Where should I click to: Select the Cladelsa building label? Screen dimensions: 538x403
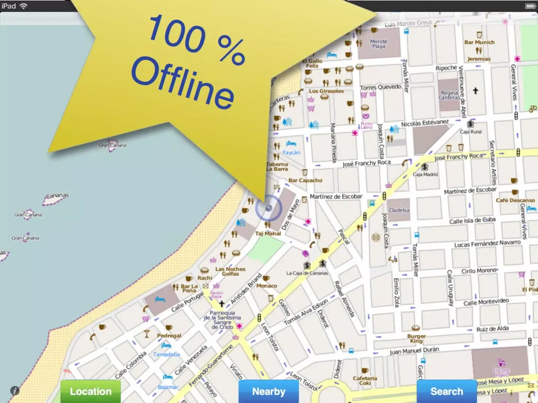coord(399,210)
